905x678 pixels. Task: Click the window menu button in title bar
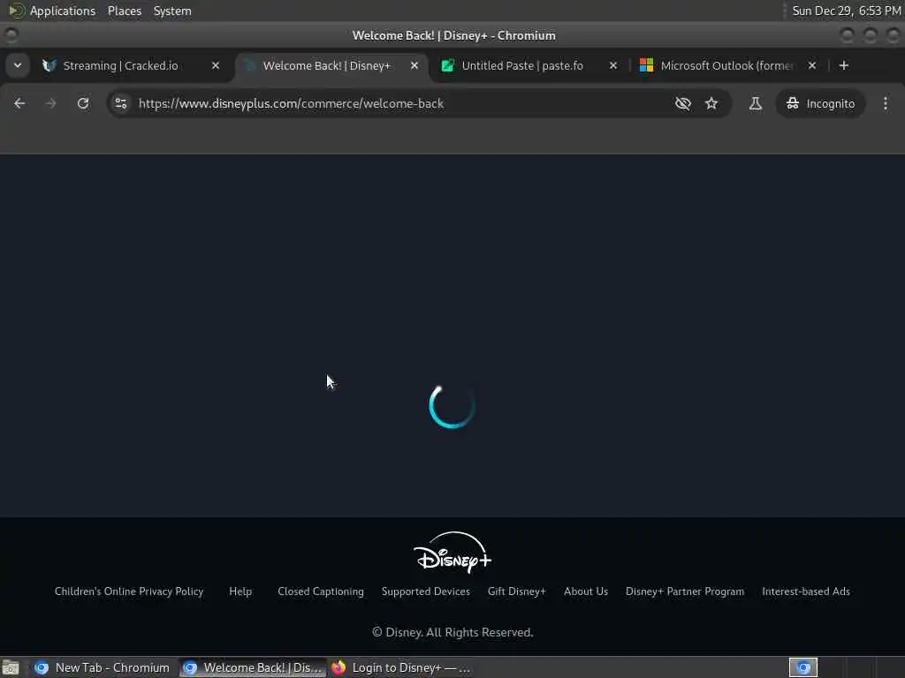pyautogui.click(x=11, y=35)
